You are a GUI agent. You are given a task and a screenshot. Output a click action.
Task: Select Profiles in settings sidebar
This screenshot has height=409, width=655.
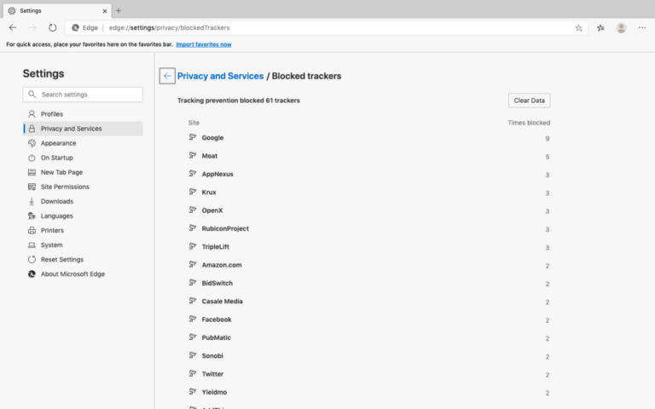coord(51,114)
